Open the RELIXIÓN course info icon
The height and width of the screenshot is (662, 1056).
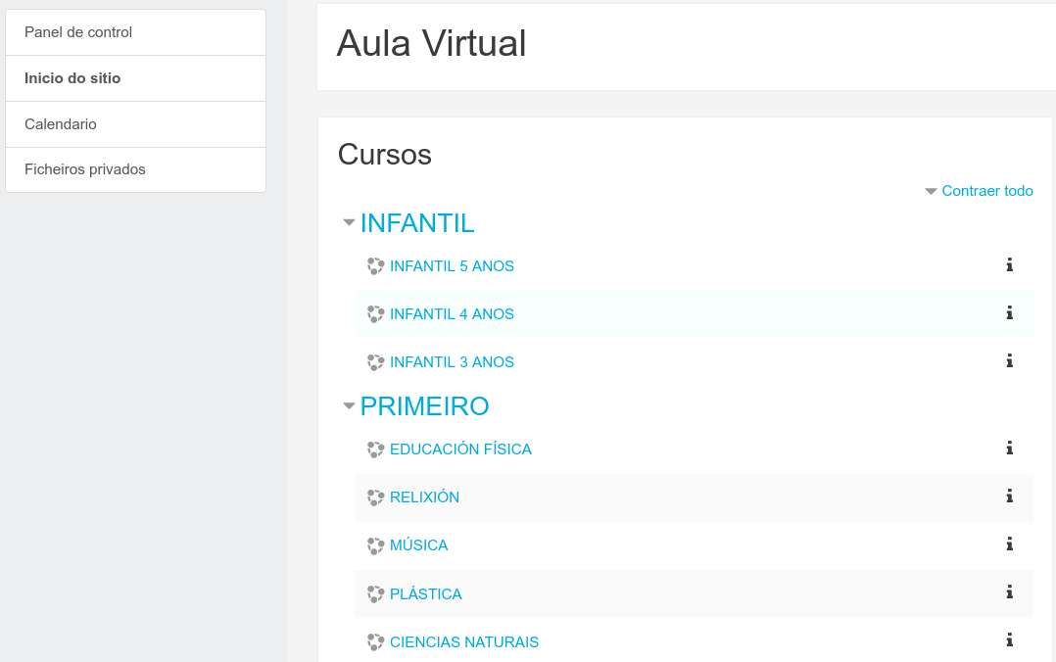click(x=1009, y=496)
